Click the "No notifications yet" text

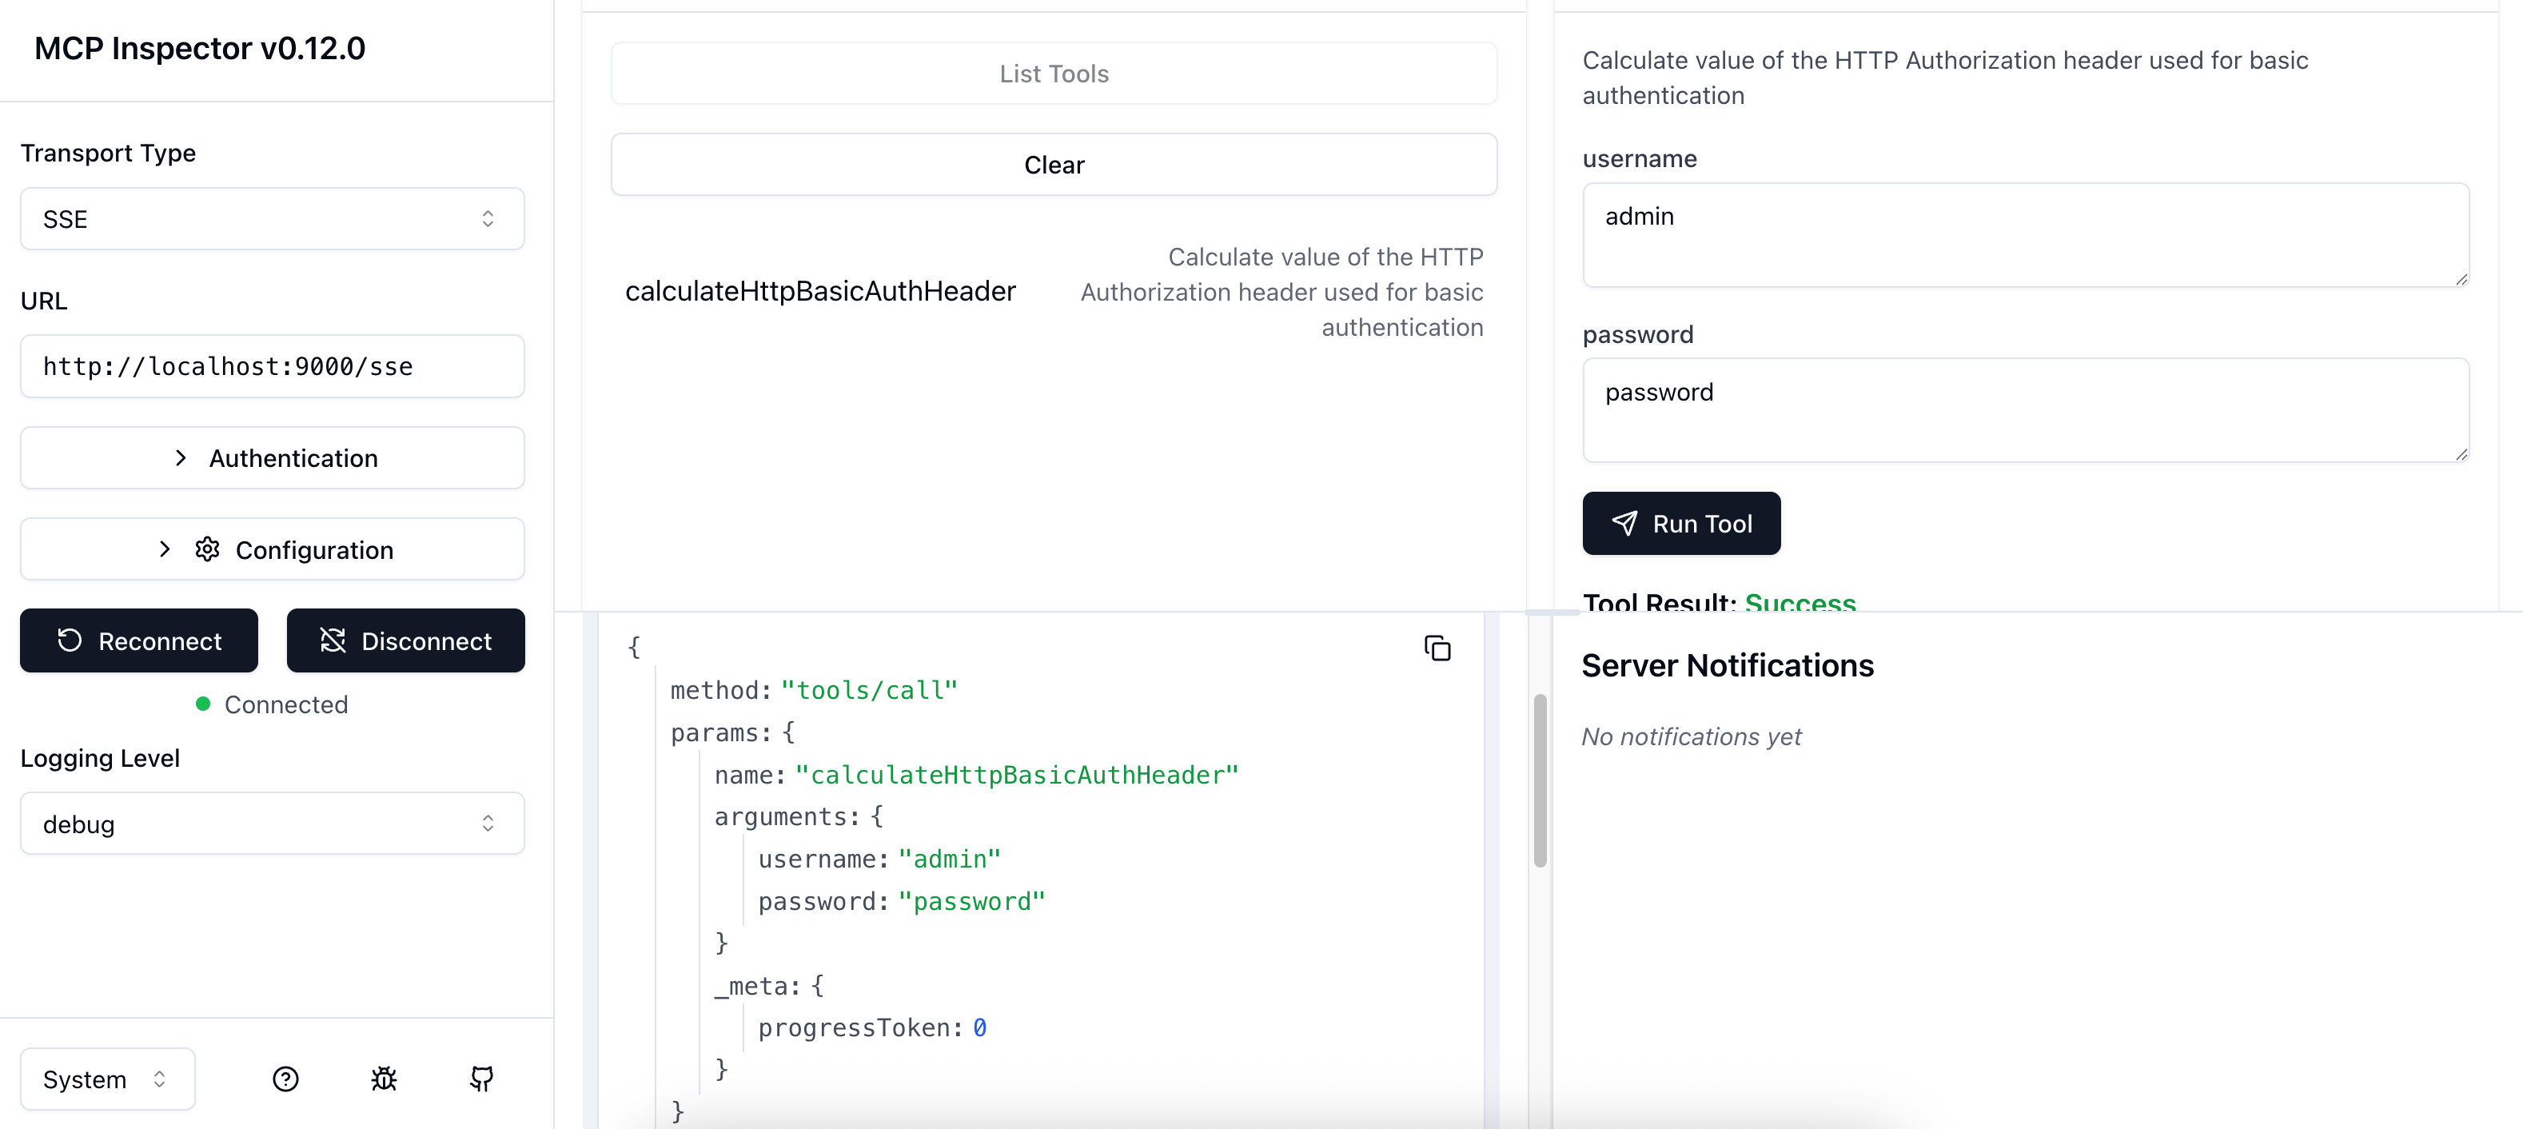1691,736
